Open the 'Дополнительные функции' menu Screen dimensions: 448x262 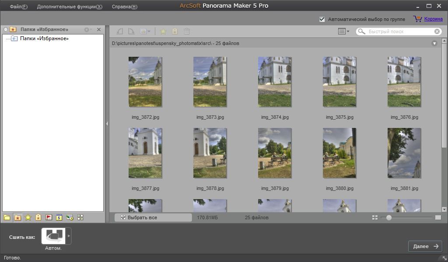(x=70, y=7)
